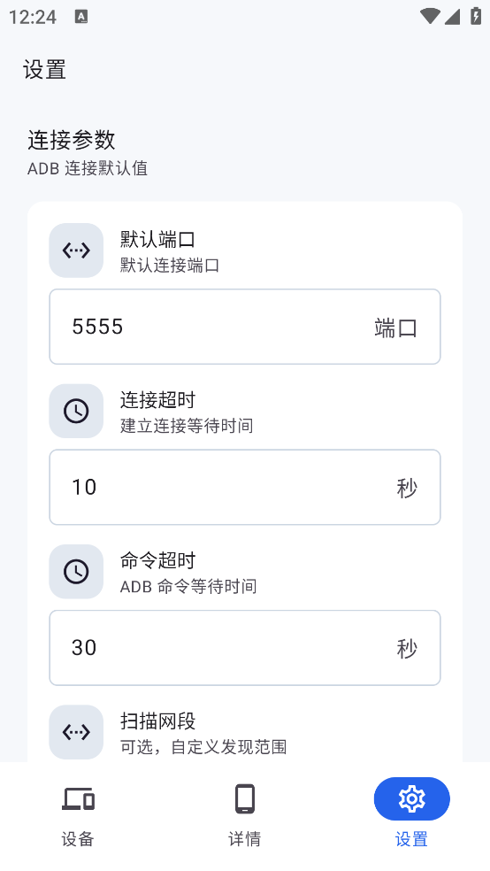Viewport: 490px width, 871px height.
Task: Tap the Wi-Fi status icon
Action: coord(430,16)
